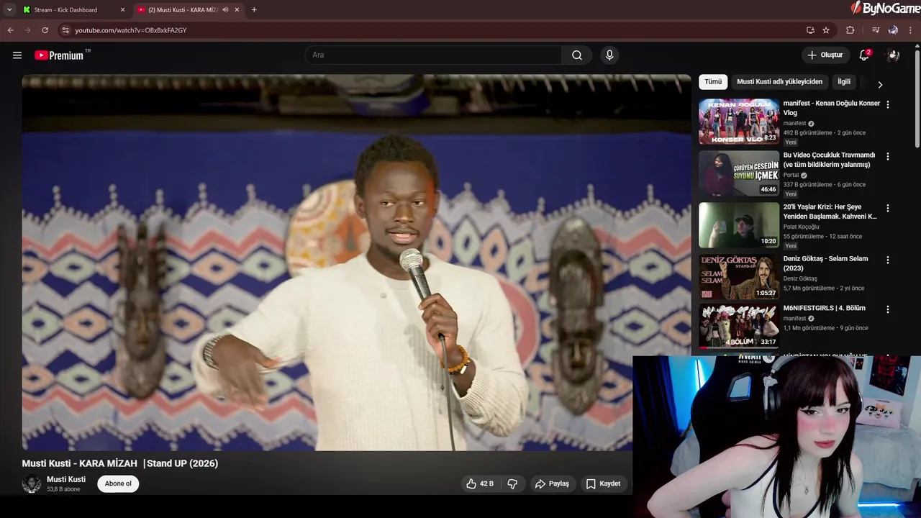The width and height of the screenshot is (921, 518).
Task: Open the YouTube hamburger guide menu
Action: [x=17, y=55]
